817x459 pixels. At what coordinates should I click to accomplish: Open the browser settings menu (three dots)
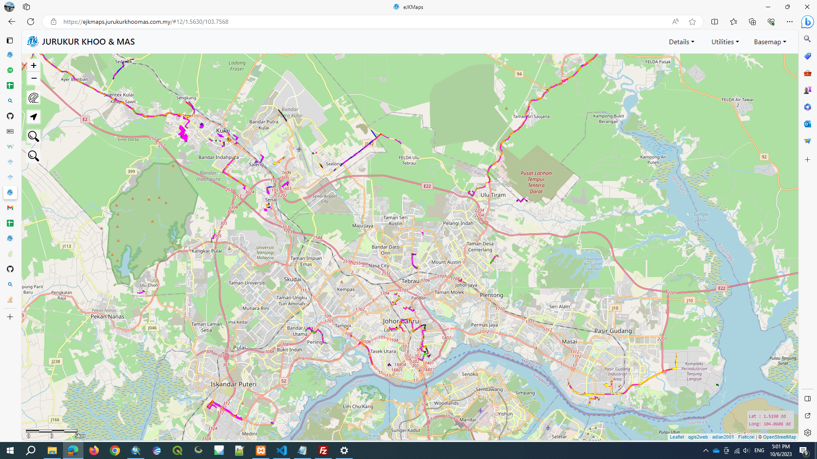[790, 22]
